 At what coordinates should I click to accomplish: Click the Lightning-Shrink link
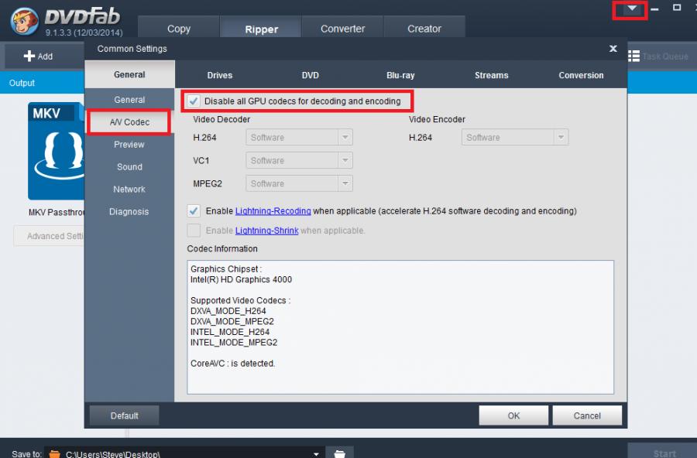point(266,231)
